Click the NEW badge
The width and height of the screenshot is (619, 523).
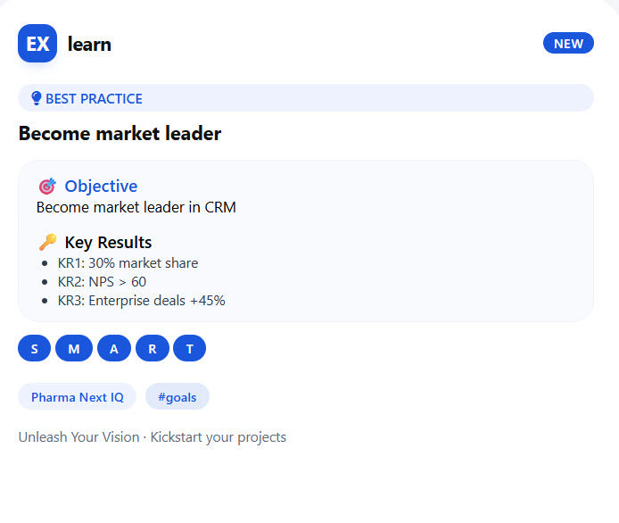tap(568, 43)
